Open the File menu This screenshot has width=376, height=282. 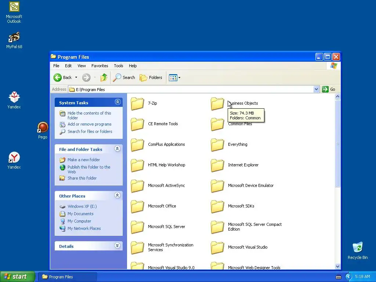56,66
